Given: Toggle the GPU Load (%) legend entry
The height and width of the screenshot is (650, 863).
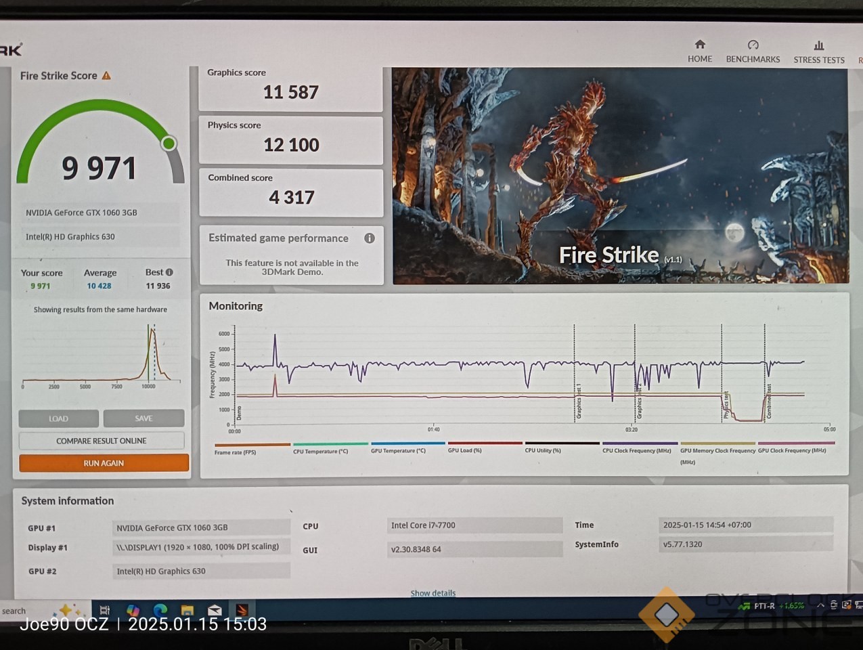Looking at the screenshot, I should (x=485, y=447).
